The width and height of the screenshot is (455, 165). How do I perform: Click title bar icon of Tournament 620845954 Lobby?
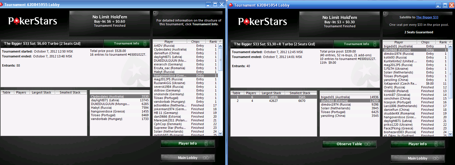coord(231,5)
